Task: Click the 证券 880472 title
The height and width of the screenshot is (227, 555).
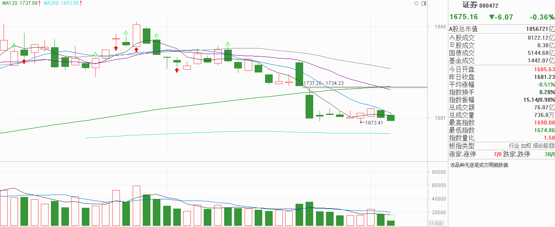Action: pos(480,6)
